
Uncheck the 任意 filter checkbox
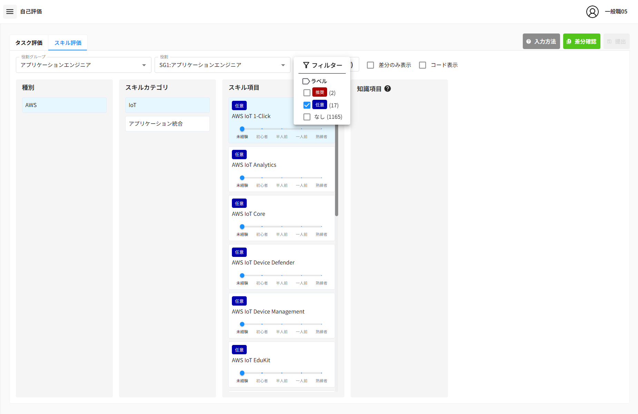[x=307, y=105]
